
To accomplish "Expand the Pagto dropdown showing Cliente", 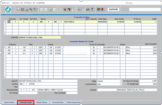I will tap(121, 81).
